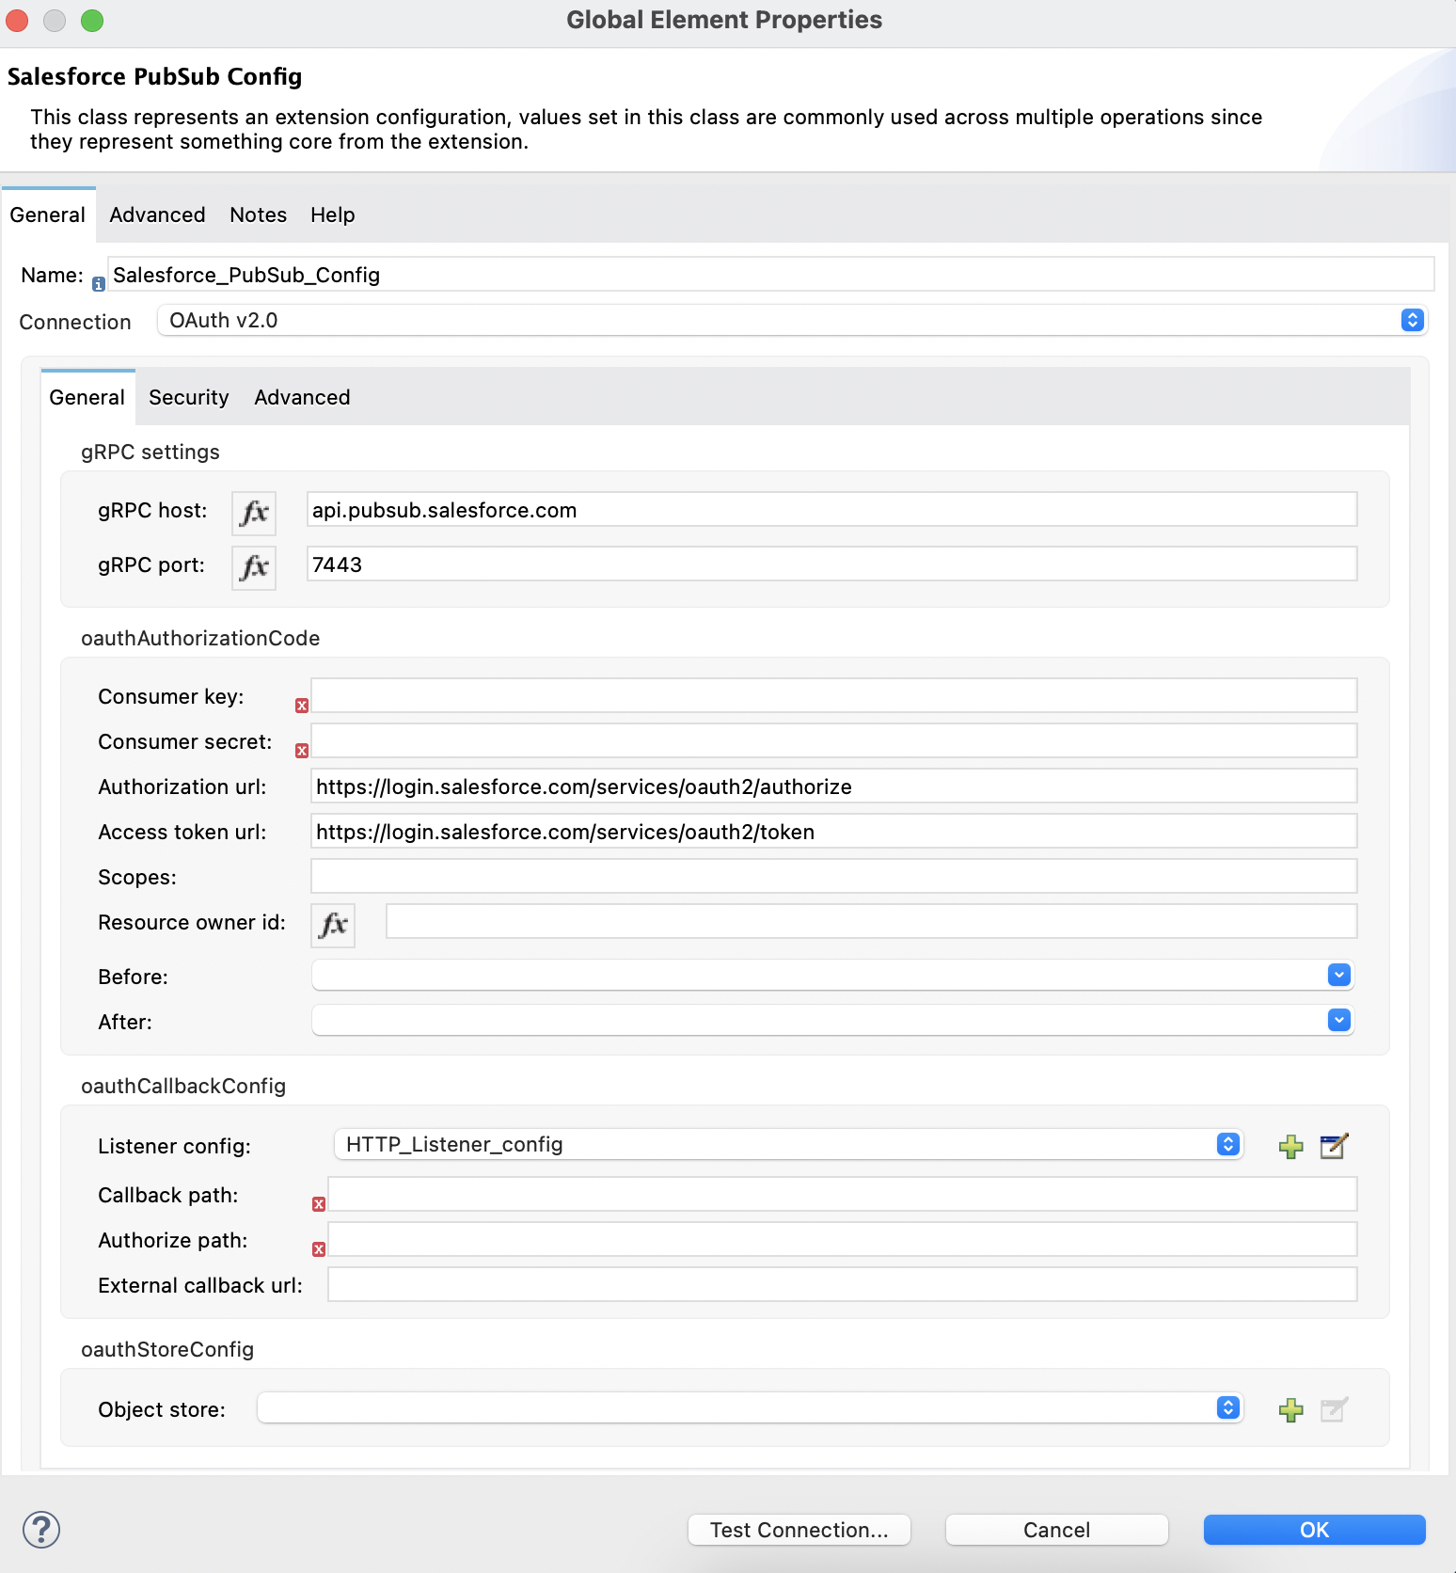Open the Listener config dropdown
1456x1573 pixels.
789,1144
